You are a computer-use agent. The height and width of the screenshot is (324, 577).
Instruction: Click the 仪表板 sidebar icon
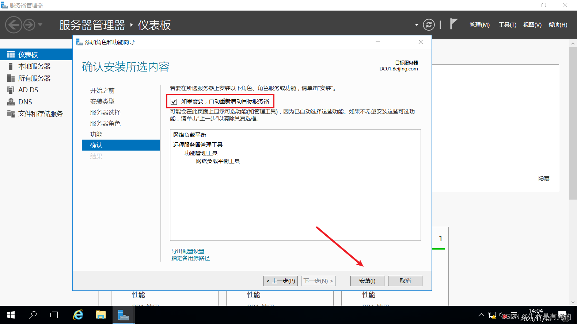coord(11,54)
